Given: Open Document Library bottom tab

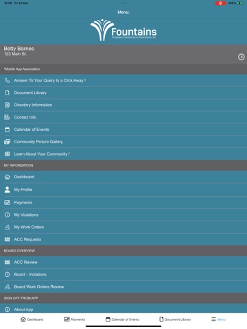Looking at the screenshot, I should (175, 319).
